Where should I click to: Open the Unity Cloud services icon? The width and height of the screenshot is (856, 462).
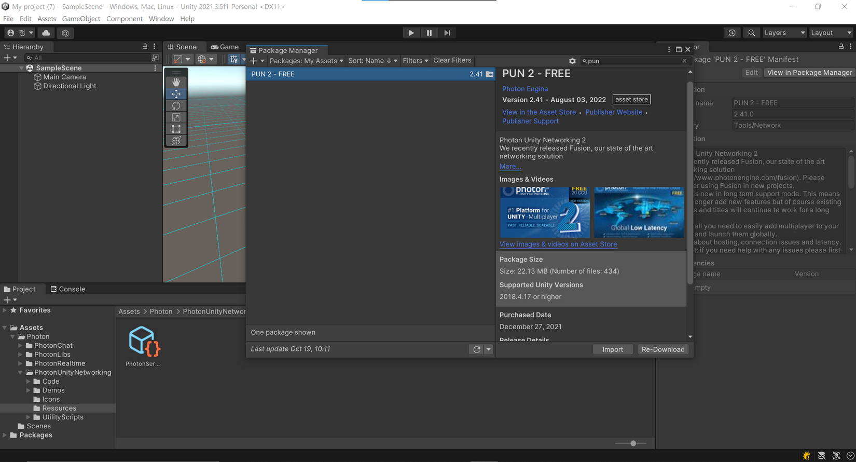tap(46, 33)
